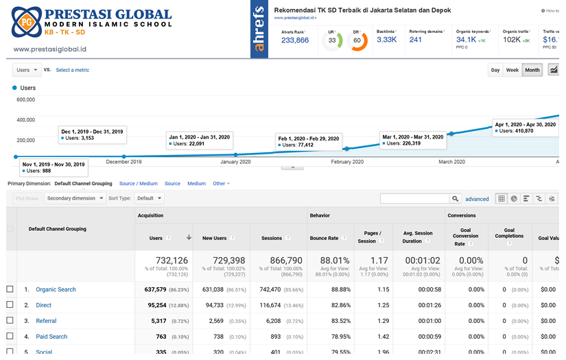This screenshot has width=566, height=360.
Task: Click the DR 60 gauge
Action: point(357,40)
